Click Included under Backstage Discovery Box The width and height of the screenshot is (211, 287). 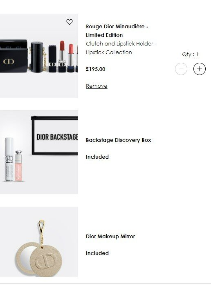(x=97, y=157)
